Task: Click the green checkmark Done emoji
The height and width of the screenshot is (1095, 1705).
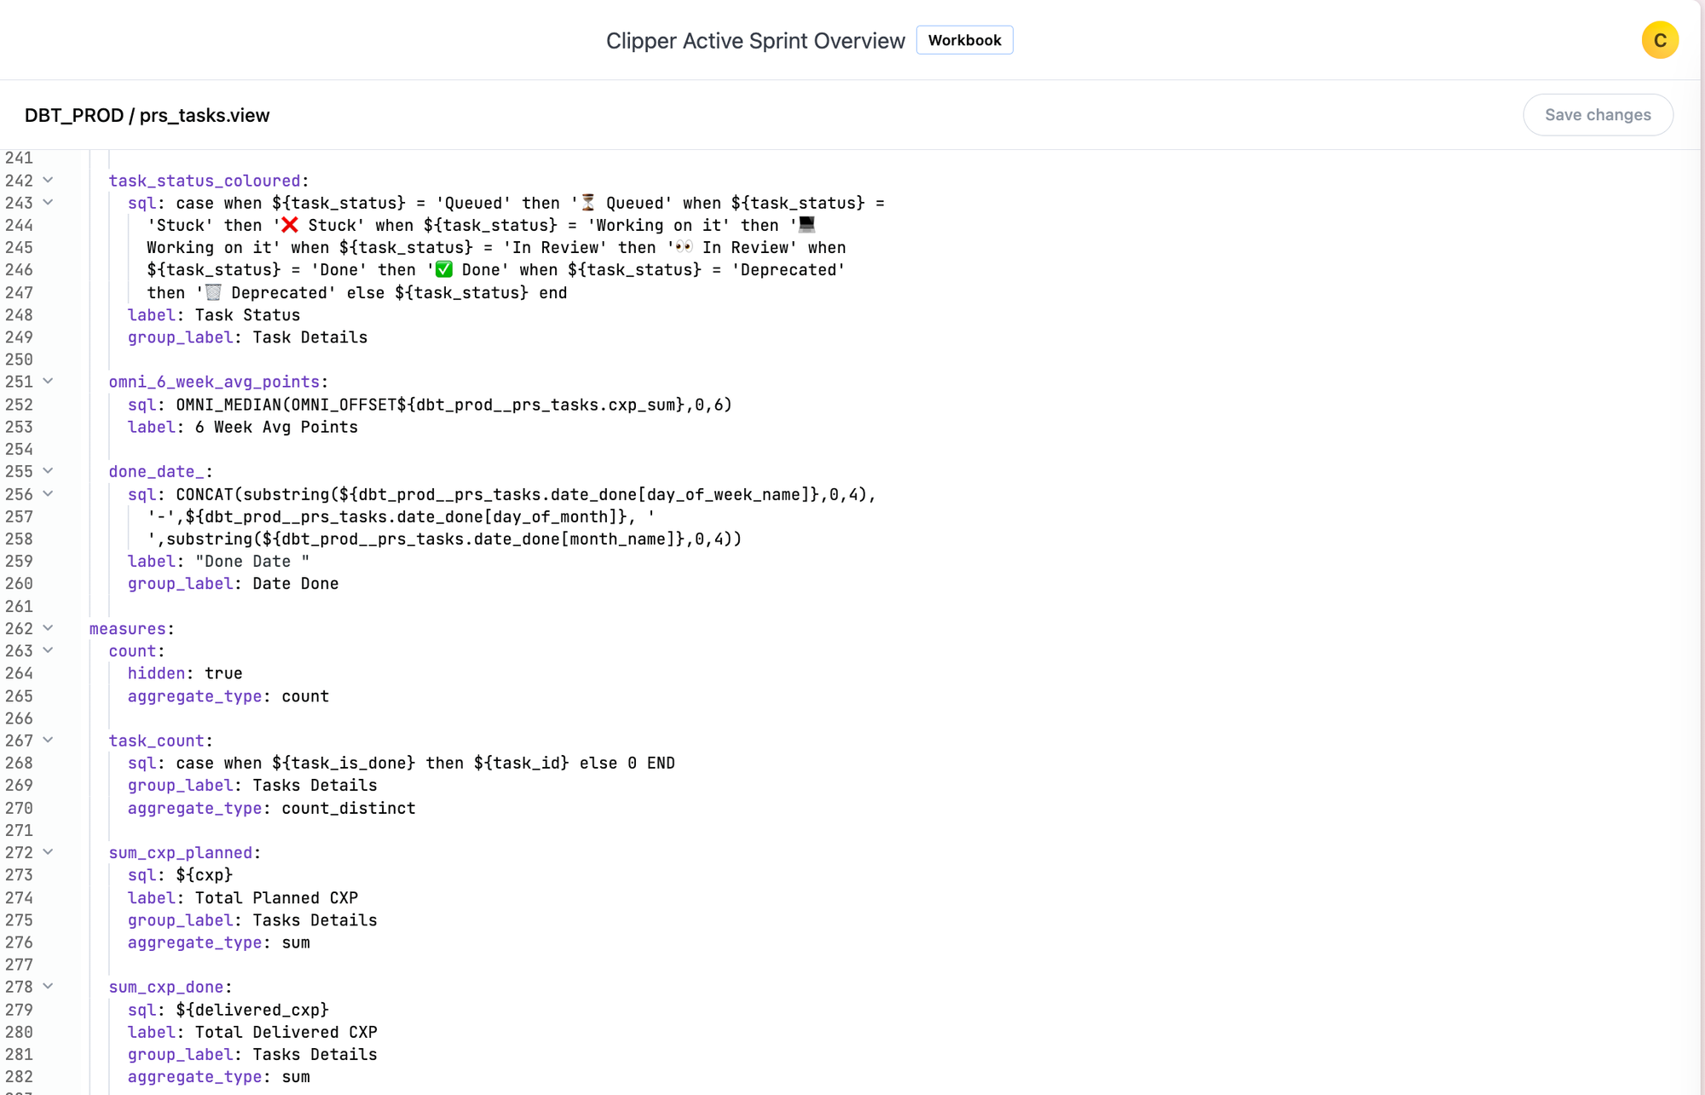Action: pos(444,270)
